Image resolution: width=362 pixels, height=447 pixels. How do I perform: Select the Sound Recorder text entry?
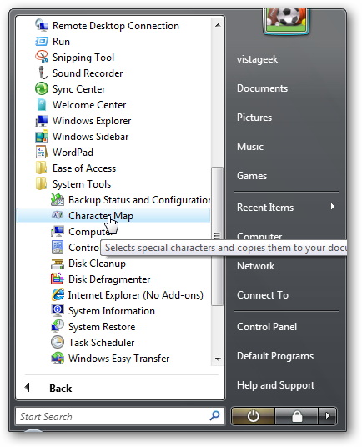88,73
